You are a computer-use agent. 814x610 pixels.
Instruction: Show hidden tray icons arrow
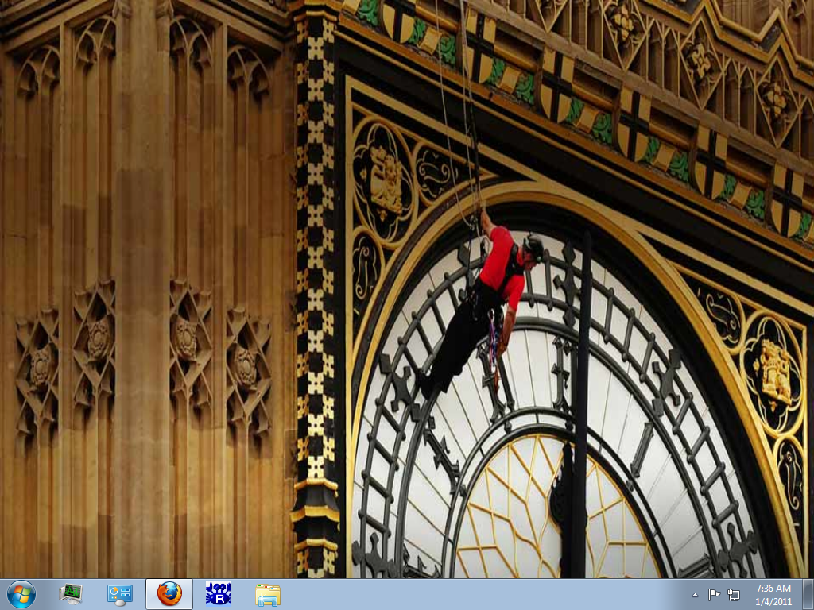(695, 595)
